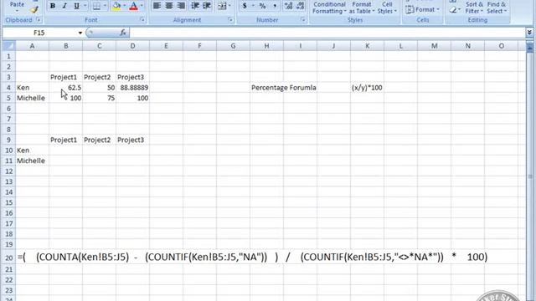The width and height of the screenshot is (536, 301).
Task: Apply the yellow fill color bucket
Action: click(x=116, y=6)
